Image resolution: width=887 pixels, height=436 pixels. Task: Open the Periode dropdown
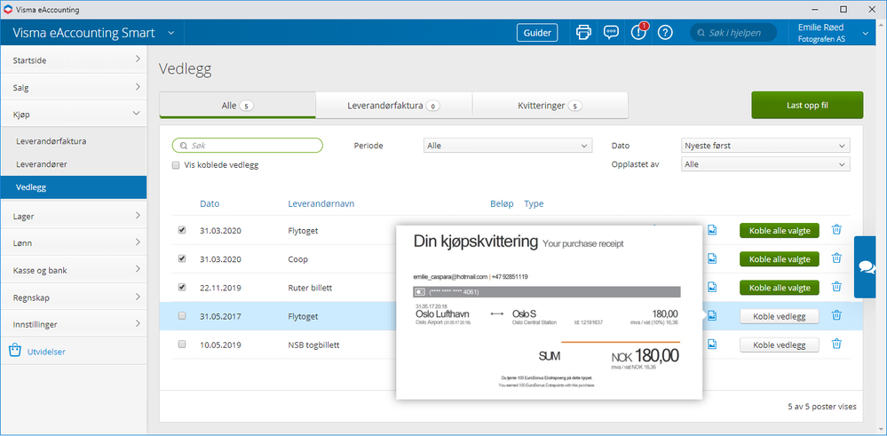pyautogui.click(x=508, y=146)
